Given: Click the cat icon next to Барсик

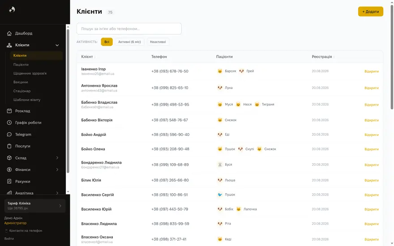Looking at the screenshot, I should click(x=220, y=71).
